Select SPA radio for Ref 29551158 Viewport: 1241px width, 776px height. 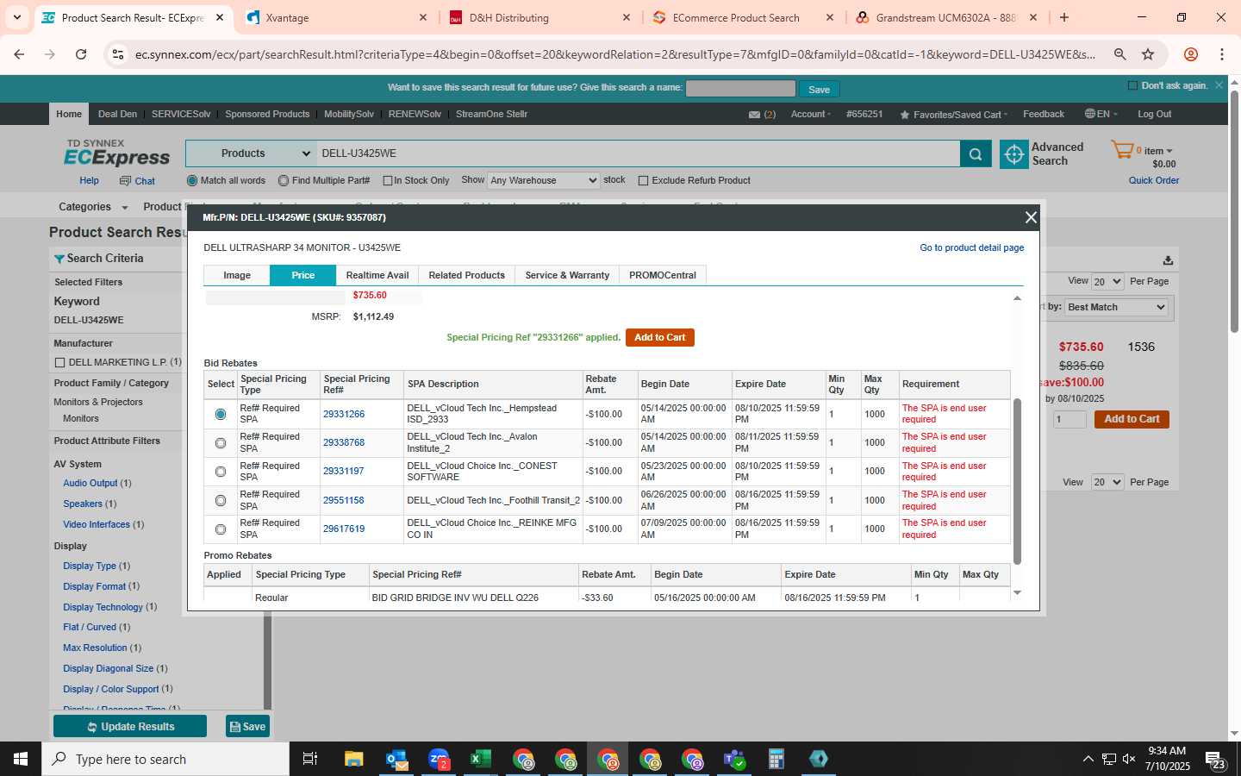pos(221,500)
